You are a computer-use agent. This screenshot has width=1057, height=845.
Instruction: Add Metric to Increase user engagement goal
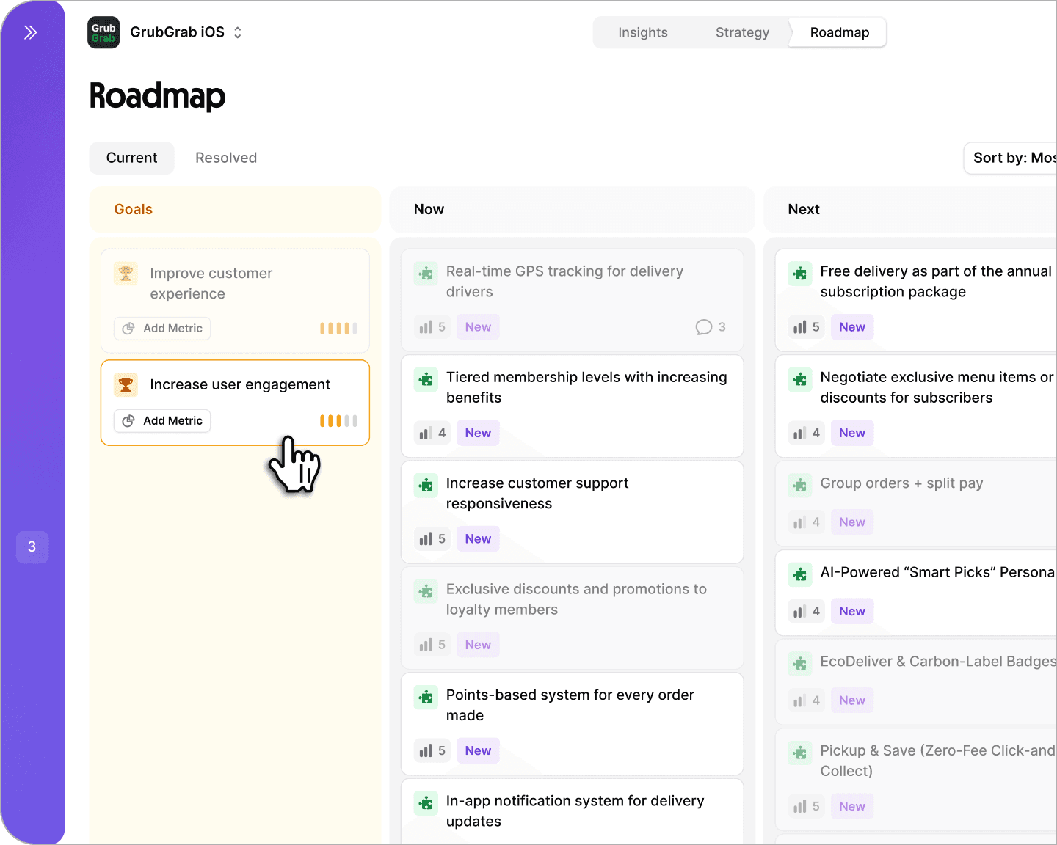pos(162,420)
